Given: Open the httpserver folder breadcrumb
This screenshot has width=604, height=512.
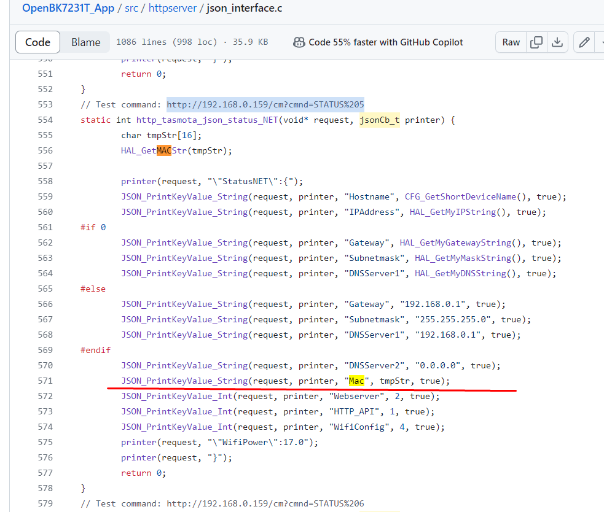Looking at the screenshot, I should (173, 8).
